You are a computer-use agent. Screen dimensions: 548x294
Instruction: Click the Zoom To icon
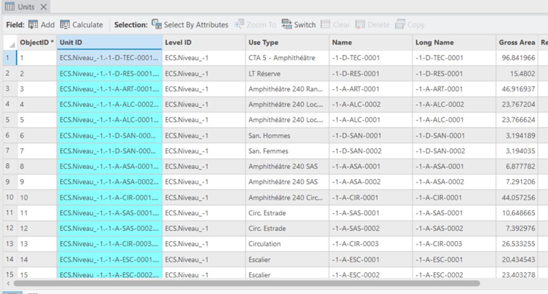(x=239, y=25)
